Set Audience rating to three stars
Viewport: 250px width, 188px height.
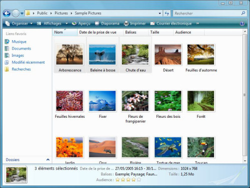(x=128, y=180)
